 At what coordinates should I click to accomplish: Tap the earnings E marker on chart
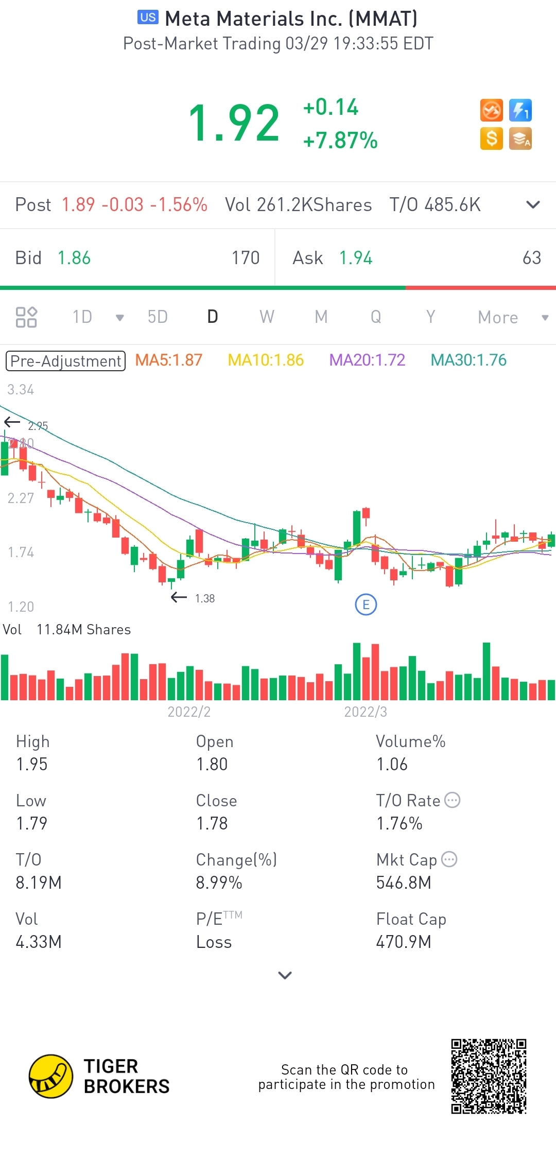366,604
